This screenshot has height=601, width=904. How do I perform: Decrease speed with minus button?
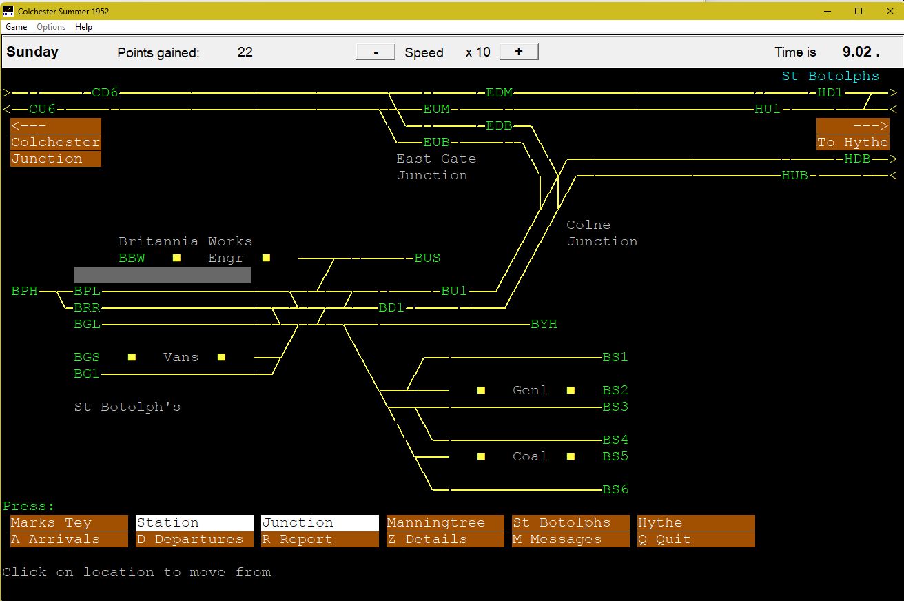(x=376, y=52)
